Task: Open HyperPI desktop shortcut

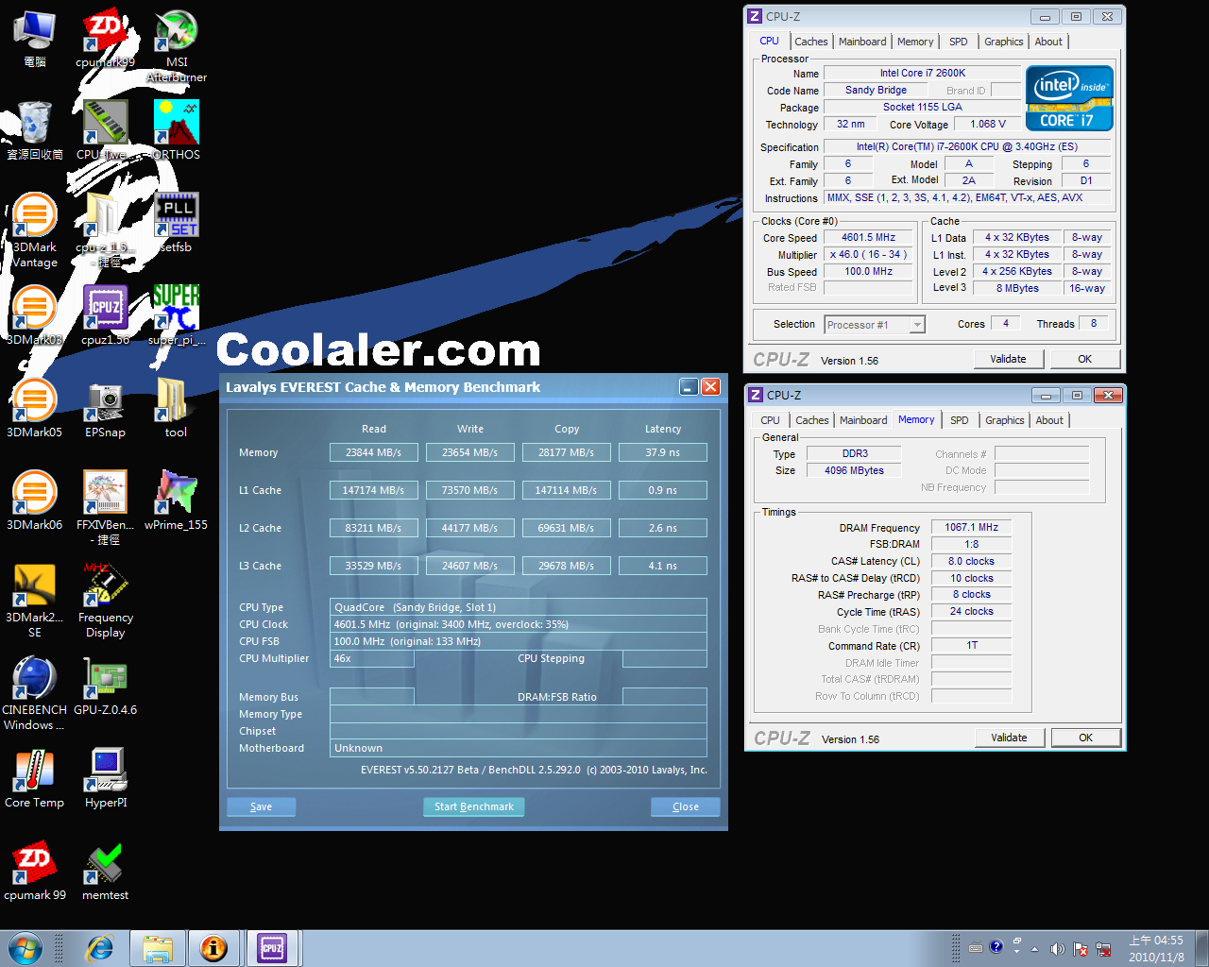Action: 105,778
